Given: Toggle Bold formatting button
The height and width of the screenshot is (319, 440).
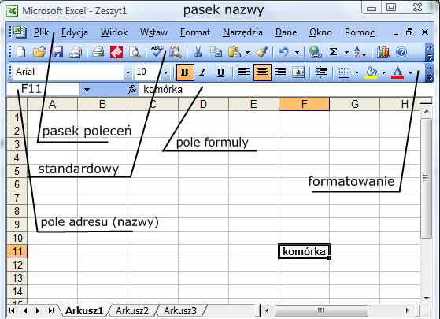Looking at the screenshot, I should [185, 72].
